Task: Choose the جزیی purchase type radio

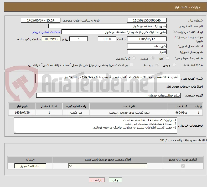Action: (x=174, y=65)
